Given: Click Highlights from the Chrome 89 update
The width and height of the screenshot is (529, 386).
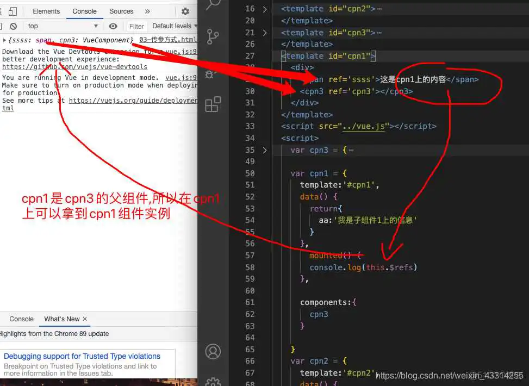Looking at the screenshot, I should click(x=54, y=334).
